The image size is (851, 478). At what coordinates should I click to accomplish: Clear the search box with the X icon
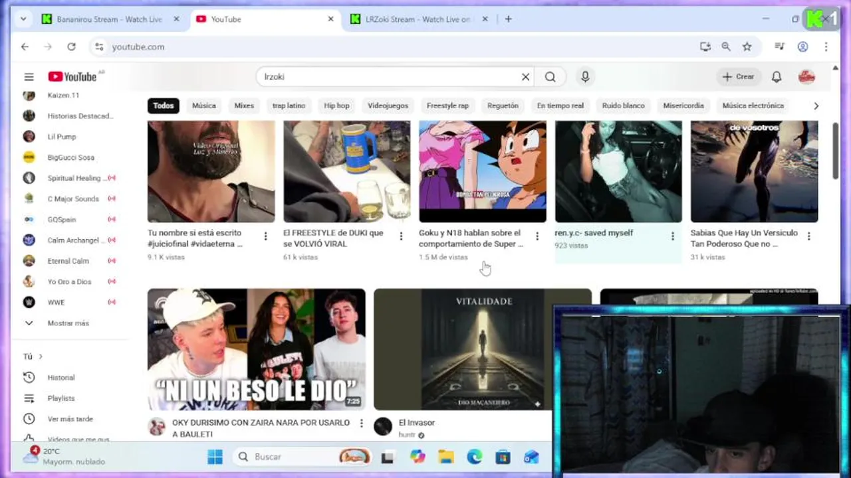[525, 77]
